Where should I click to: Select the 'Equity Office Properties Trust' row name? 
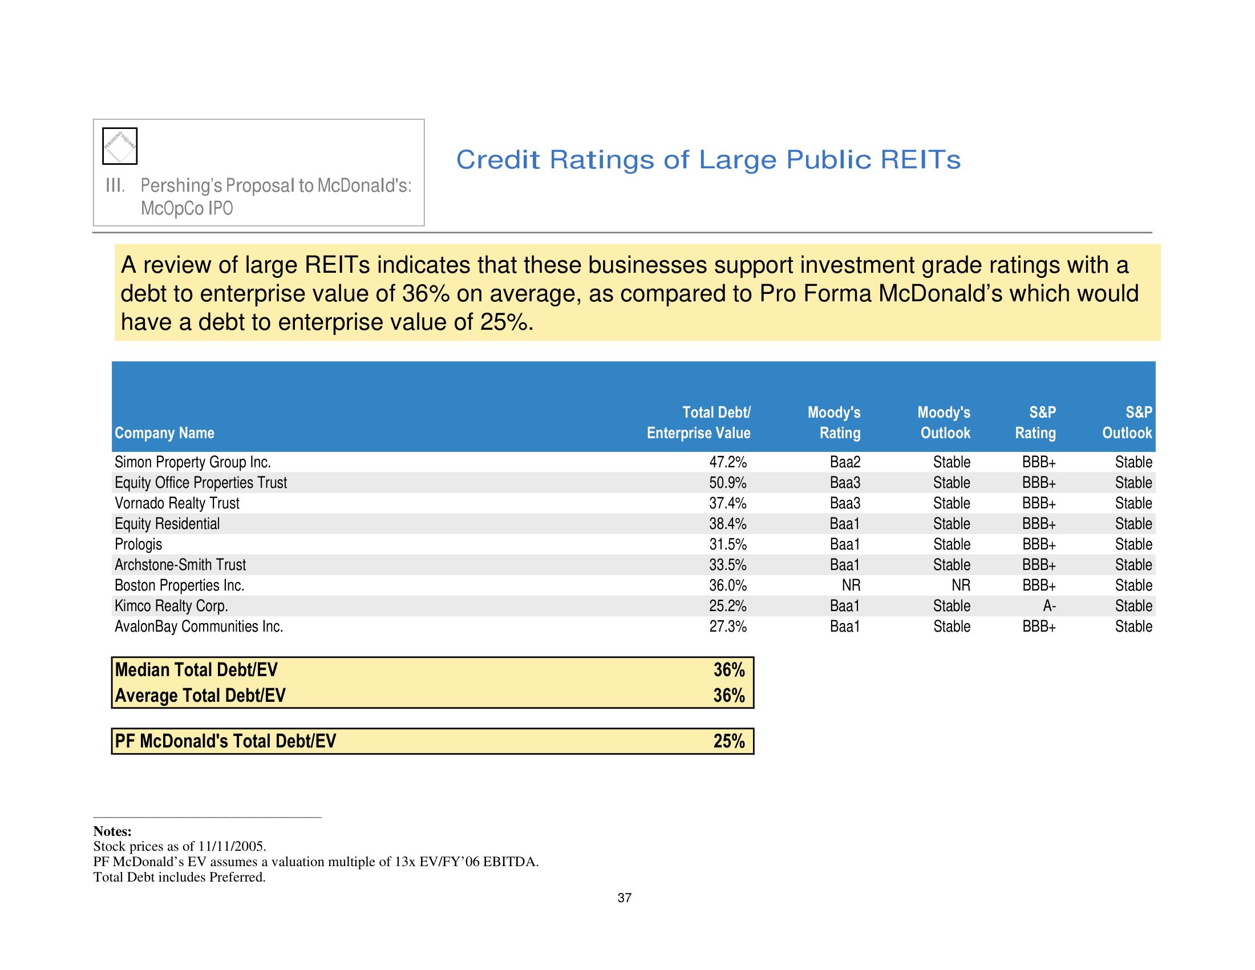(201, 483)
